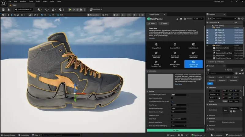This screenshot has height=137, width=245.
Task: Open the Atlas Mode dropdown
Action: point(178,118)
